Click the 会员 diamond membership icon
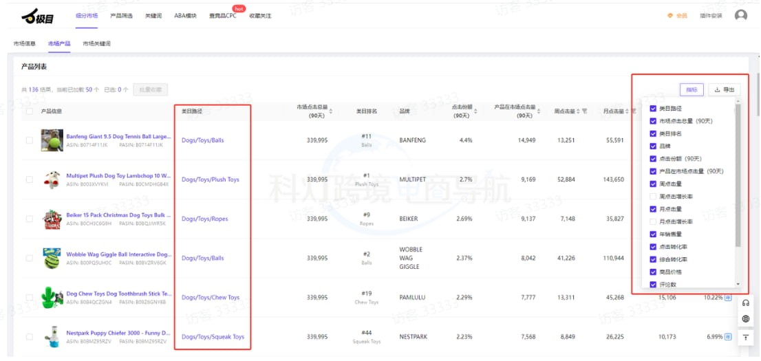 tap(670, 16)
